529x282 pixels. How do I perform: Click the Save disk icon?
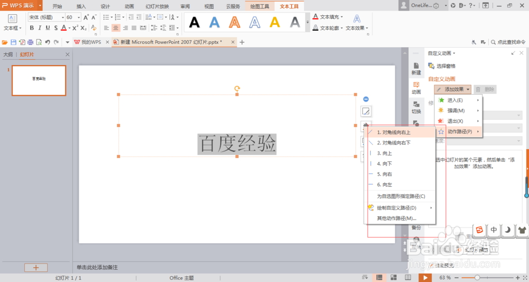[x=14, y=42]
